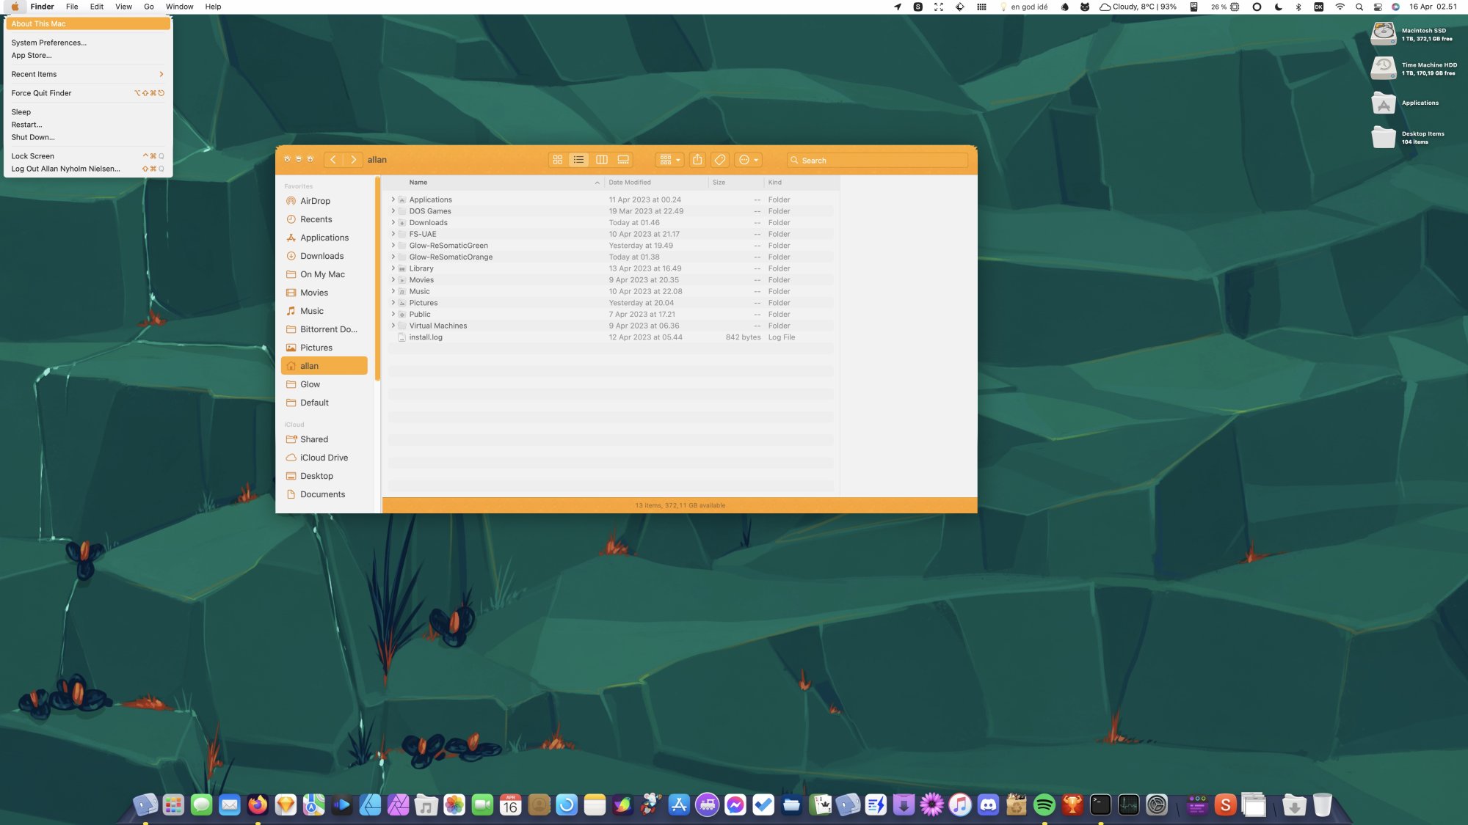Open the Trash in the Dock
The width and height of the screenshot is (1468, 825).
[1322, 805]
